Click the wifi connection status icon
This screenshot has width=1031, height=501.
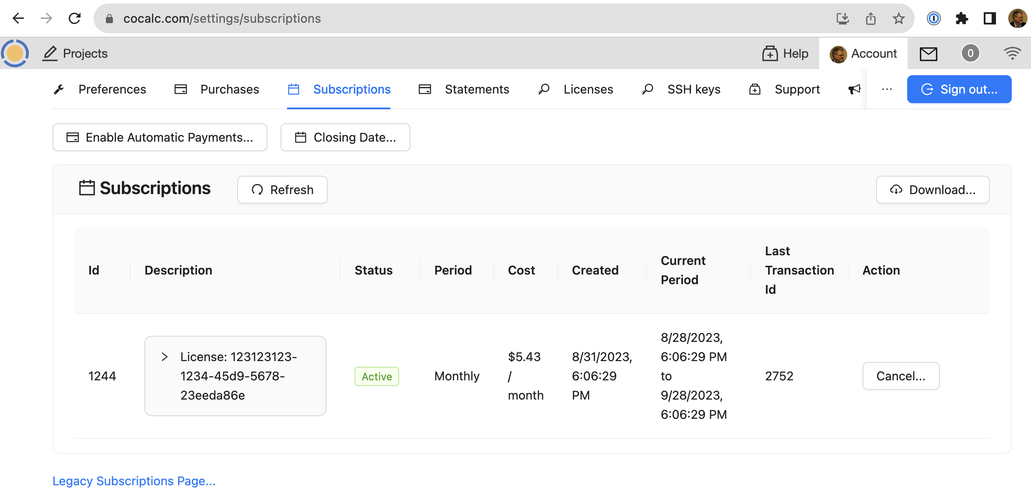[1012, 53]
